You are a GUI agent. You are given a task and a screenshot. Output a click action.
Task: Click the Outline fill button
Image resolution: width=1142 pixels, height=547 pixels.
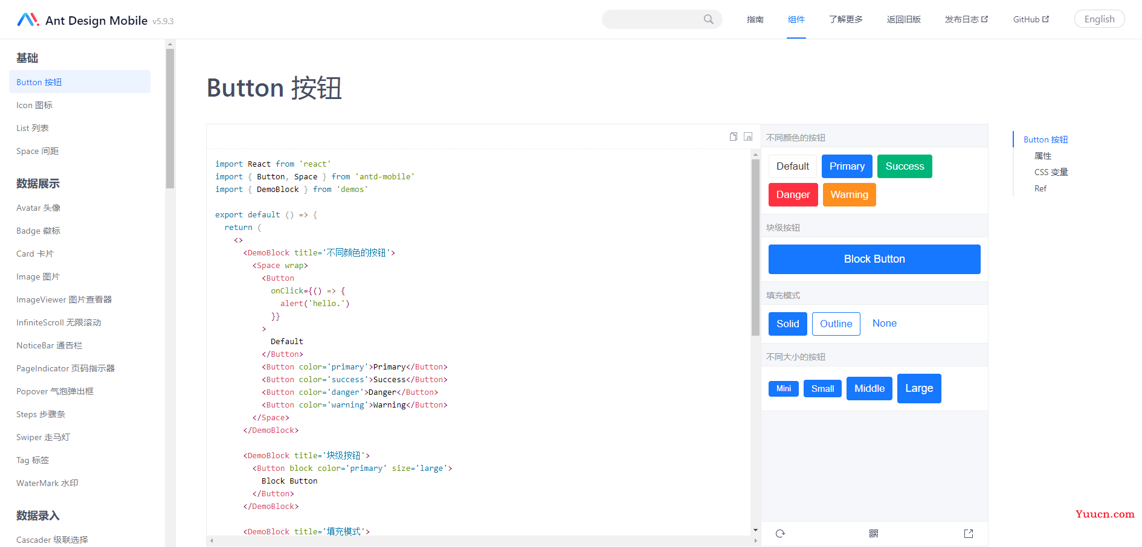coord(836,324)
